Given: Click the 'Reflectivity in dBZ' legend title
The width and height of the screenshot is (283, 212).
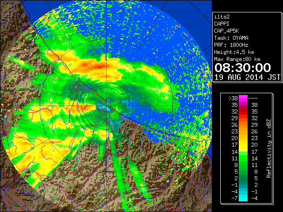Looking at the screenshot, I should point(269,148).
